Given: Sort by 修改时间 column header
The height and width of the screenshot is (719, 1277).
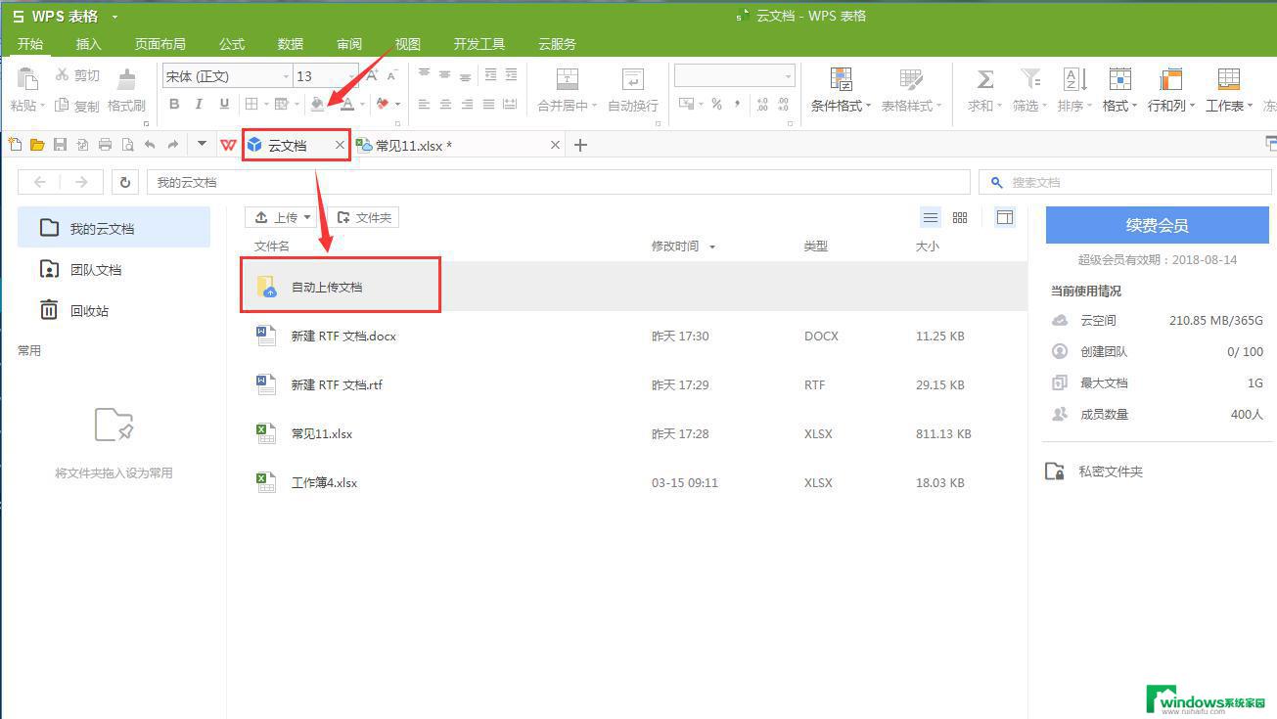Looking at the screenshot, I should click(x=683, y=247).
